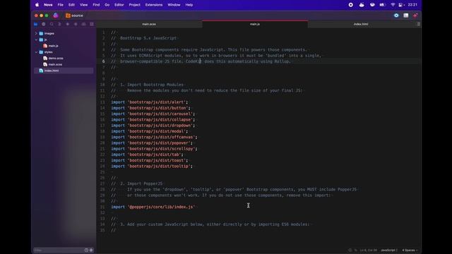The width and height of the screenshot is (452, 254).
Task: Open the sixth sidebar pane icon
Action: (x=76, y=24)
